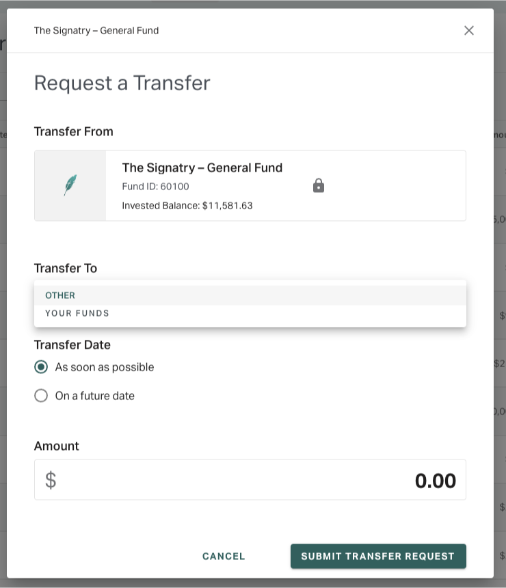Click the lock icon on fund card
This screenshot has width=506, height=588.
319,185
